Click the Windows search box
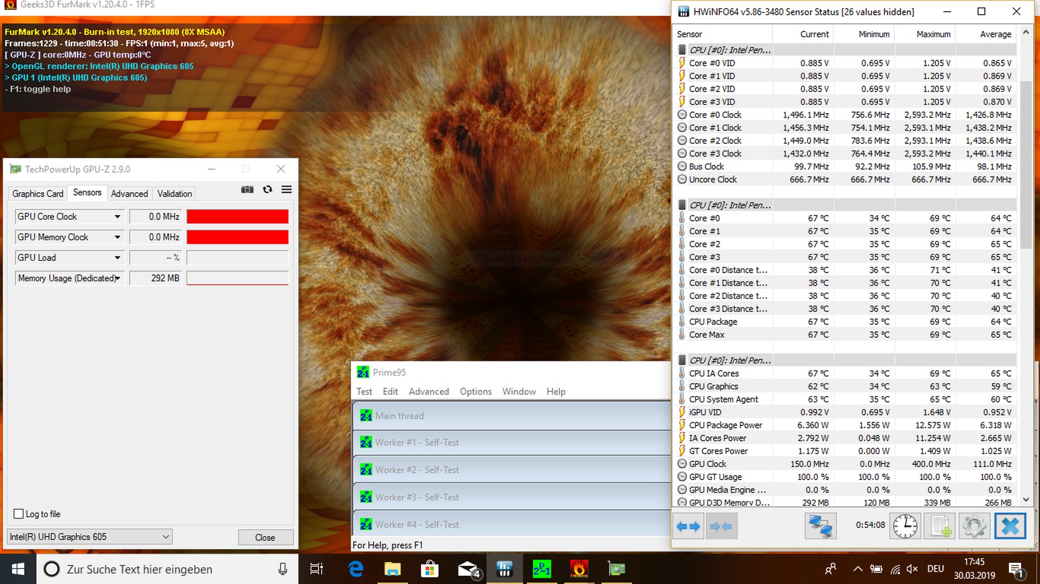1040x584 pixels. [x=168, y=569]
